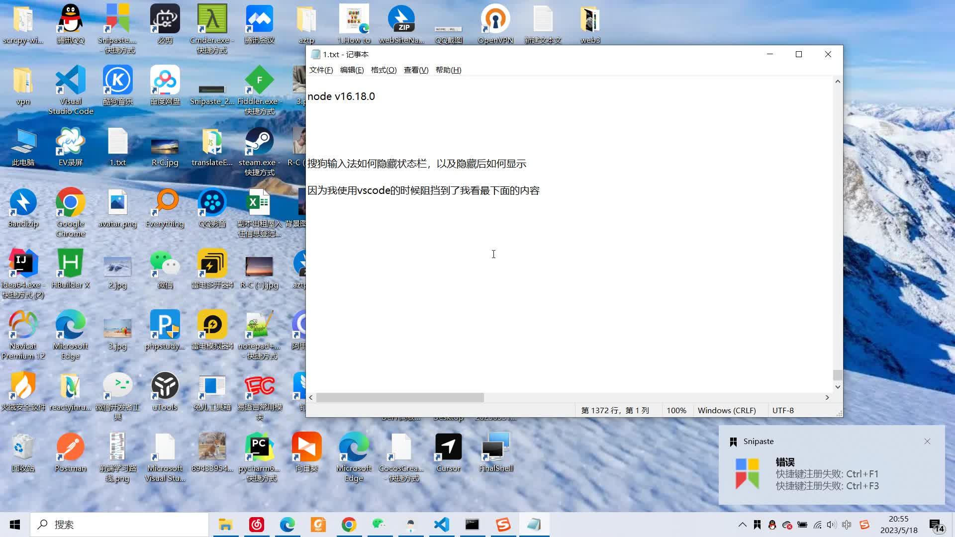Select the 回收站 recycle bin icon
This screenshot has height=537, width=955.
[23, 452]
